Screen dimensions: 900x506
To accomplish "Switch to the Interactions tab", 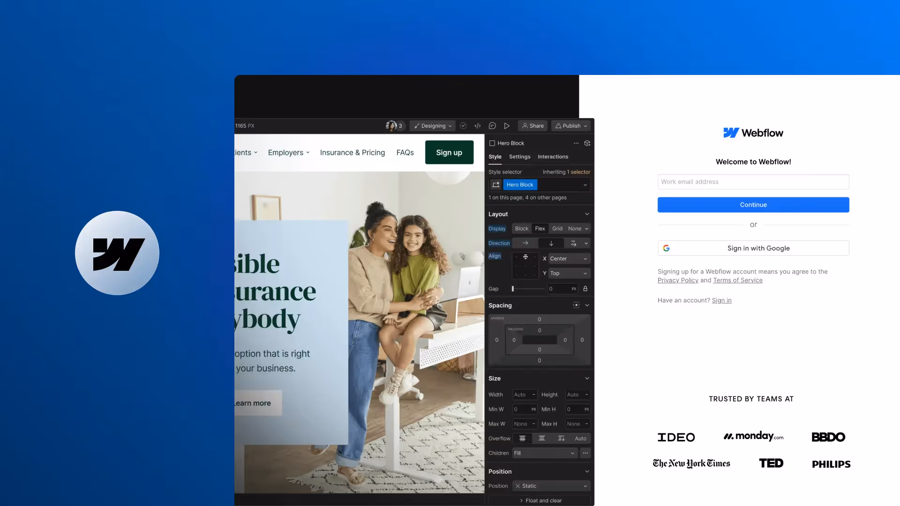I will 553,156.
